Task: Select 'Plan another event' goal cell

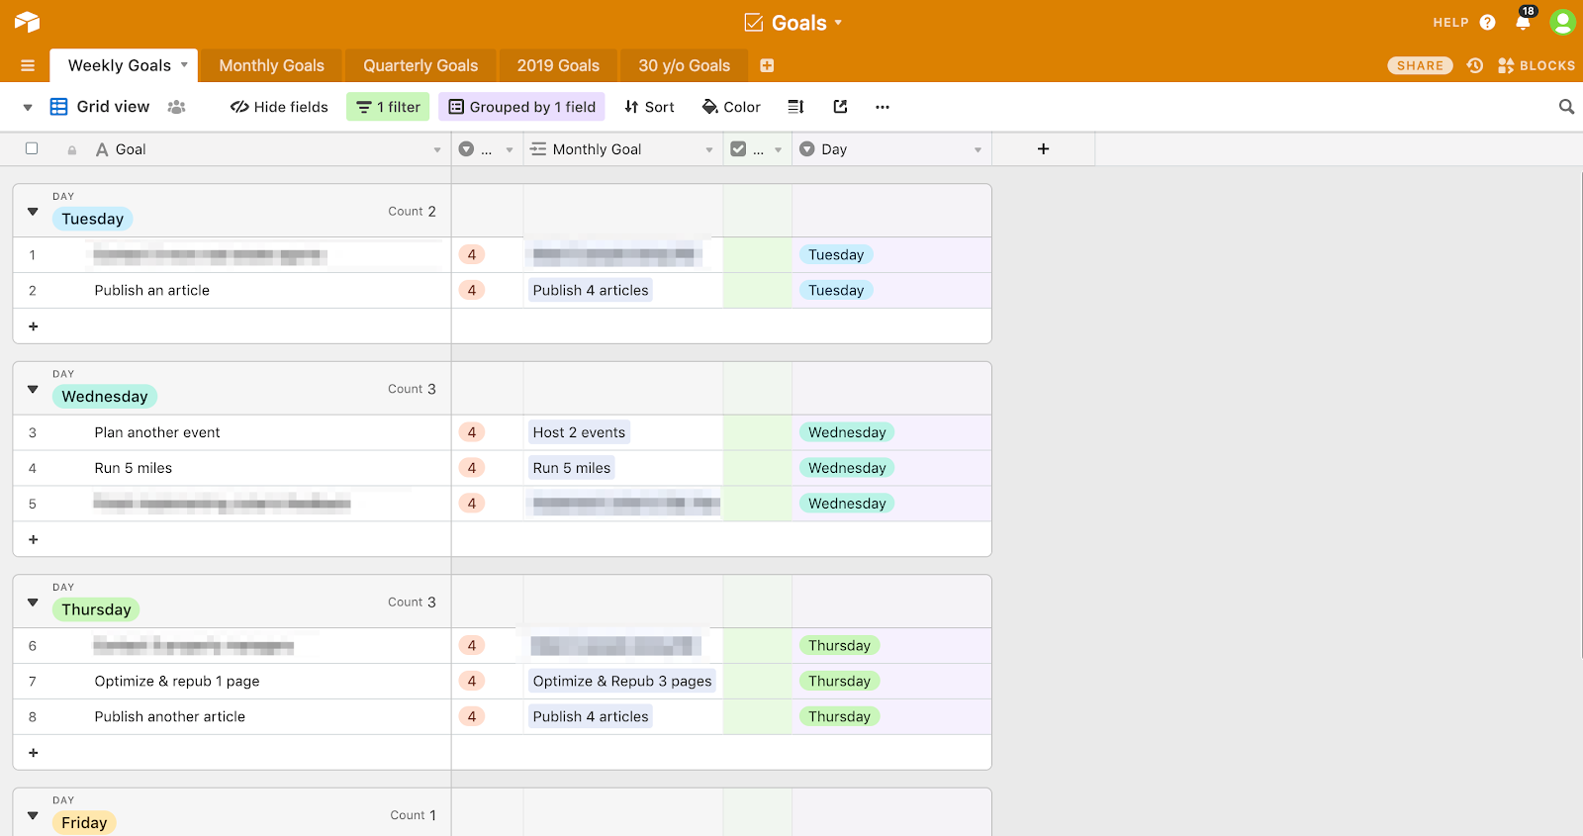Action: (x=233, y=432)
